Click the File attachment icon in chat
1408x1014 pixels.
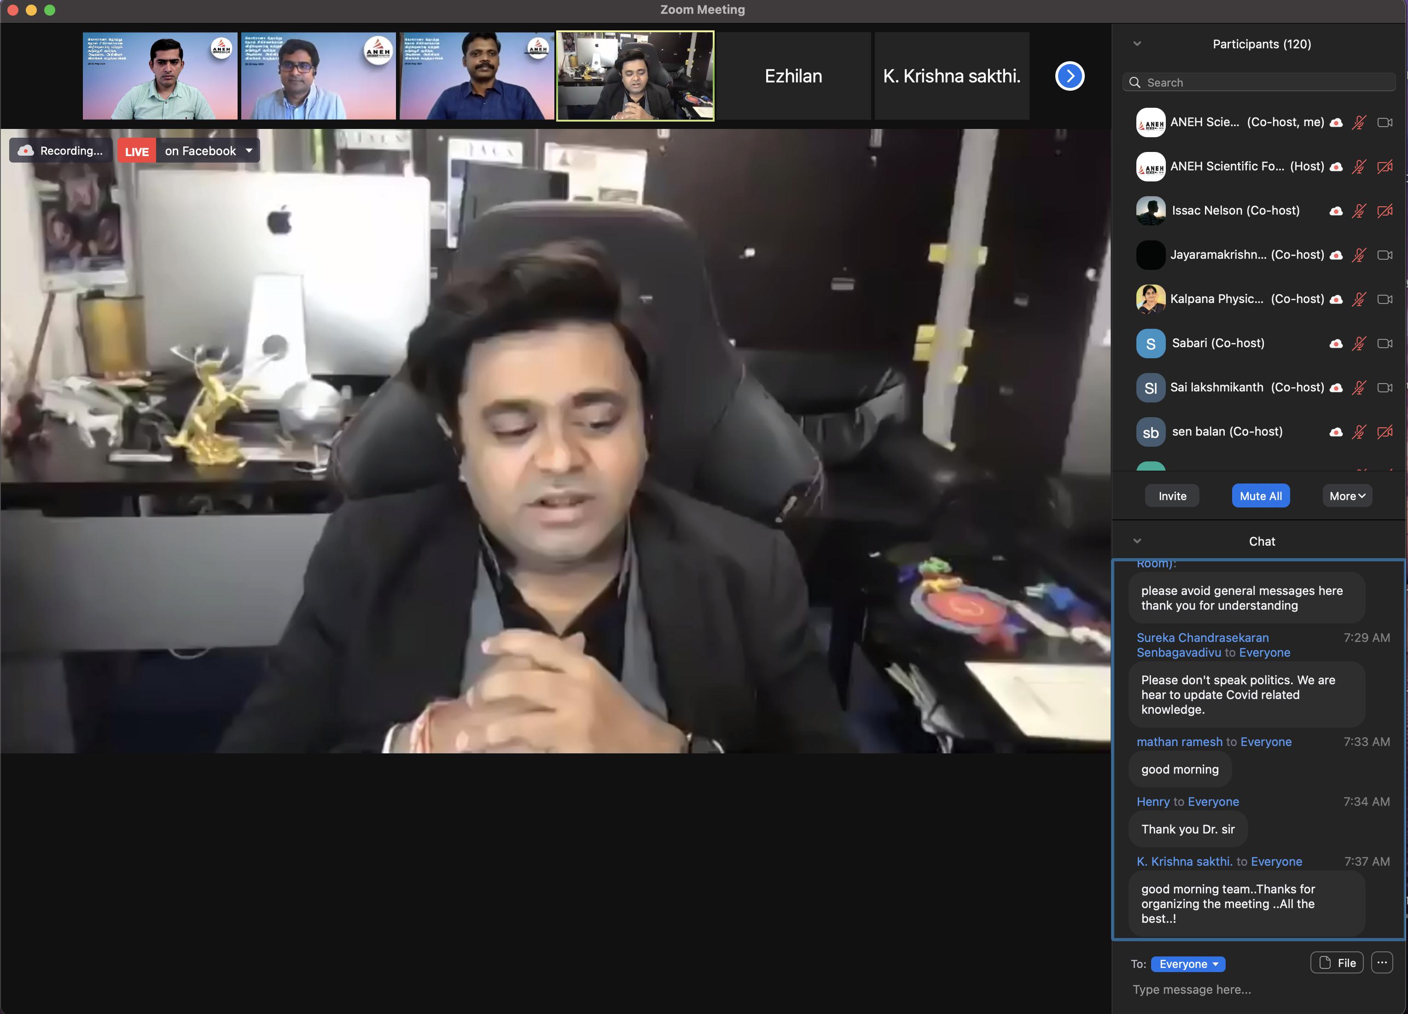pyautogui.click(x=1325, y=962)
